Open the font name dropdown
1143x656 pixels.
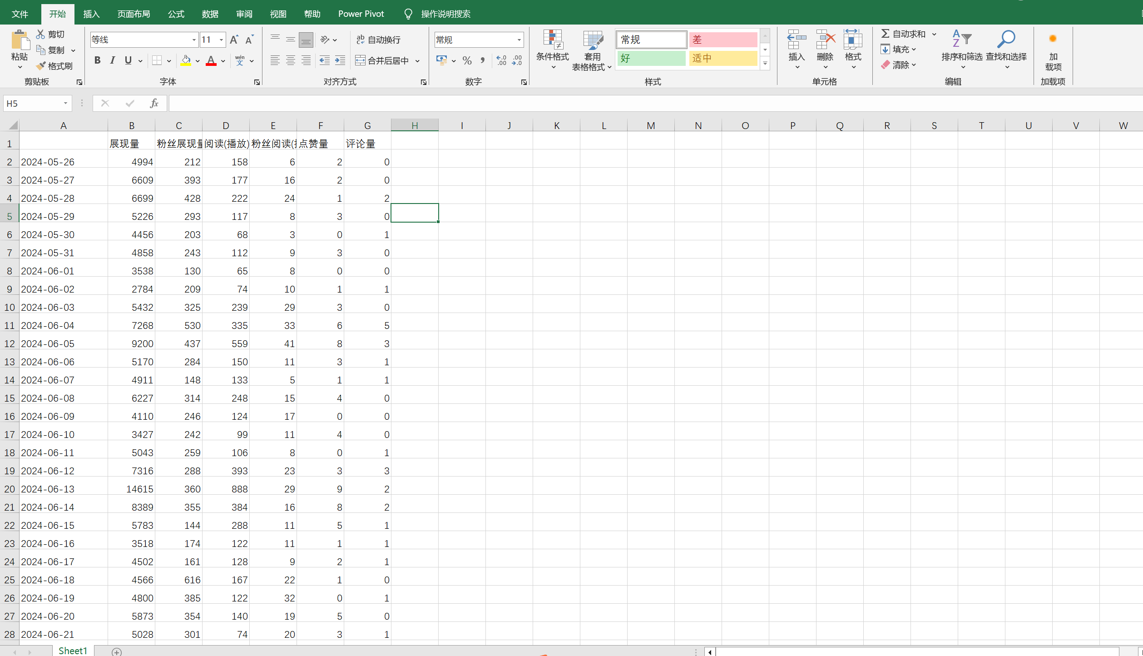click(194, 40)
